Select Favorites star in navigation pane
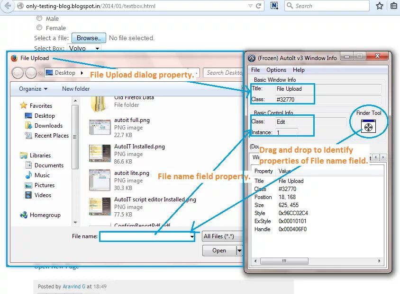Image resolution: width=400 pixels, height=294 pixels. (24, 105)
